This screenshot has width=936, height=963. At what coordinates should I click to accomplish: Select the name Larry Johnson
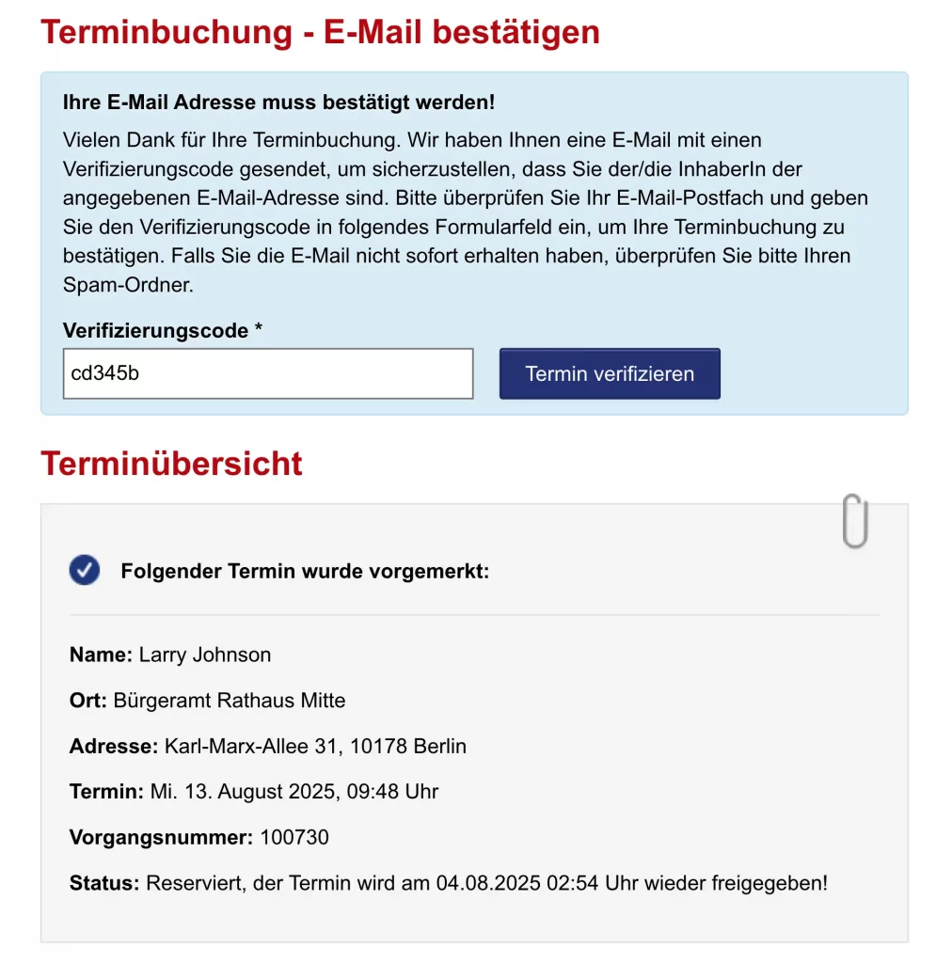click(204, 655)
